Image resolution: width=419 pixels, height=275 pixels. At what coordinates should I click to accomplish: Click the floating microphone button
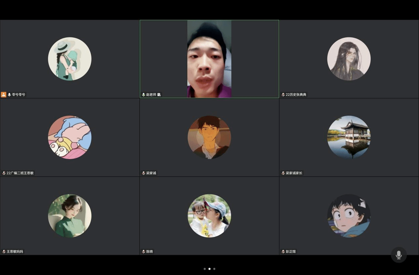pyautogui.click(x=398, y=255)
